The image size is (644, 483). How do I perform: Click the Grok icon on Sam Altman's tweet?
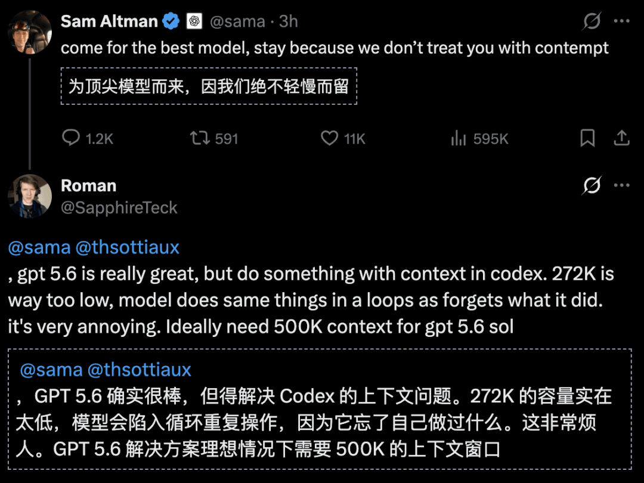tap(592, 21)
